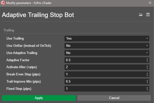Decrease the Adaptive Factor value
Image resolution: width=154 pixels, height=103 pixels.
pyautogui.click(x=147, y=61)
